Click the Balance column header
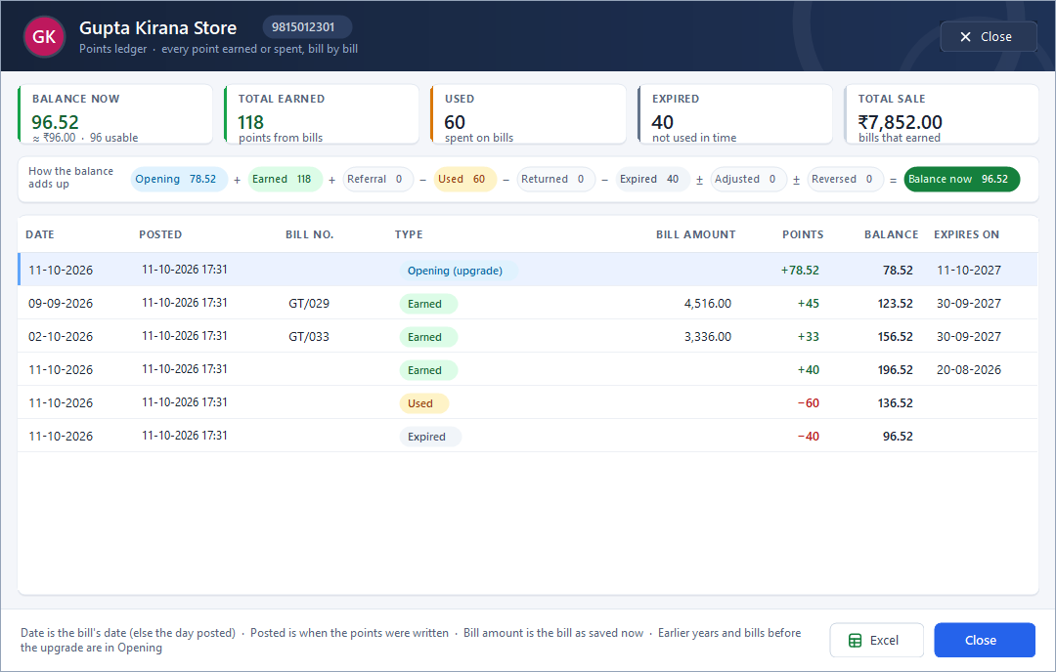The image size is (1056, 672). [891, 234]
